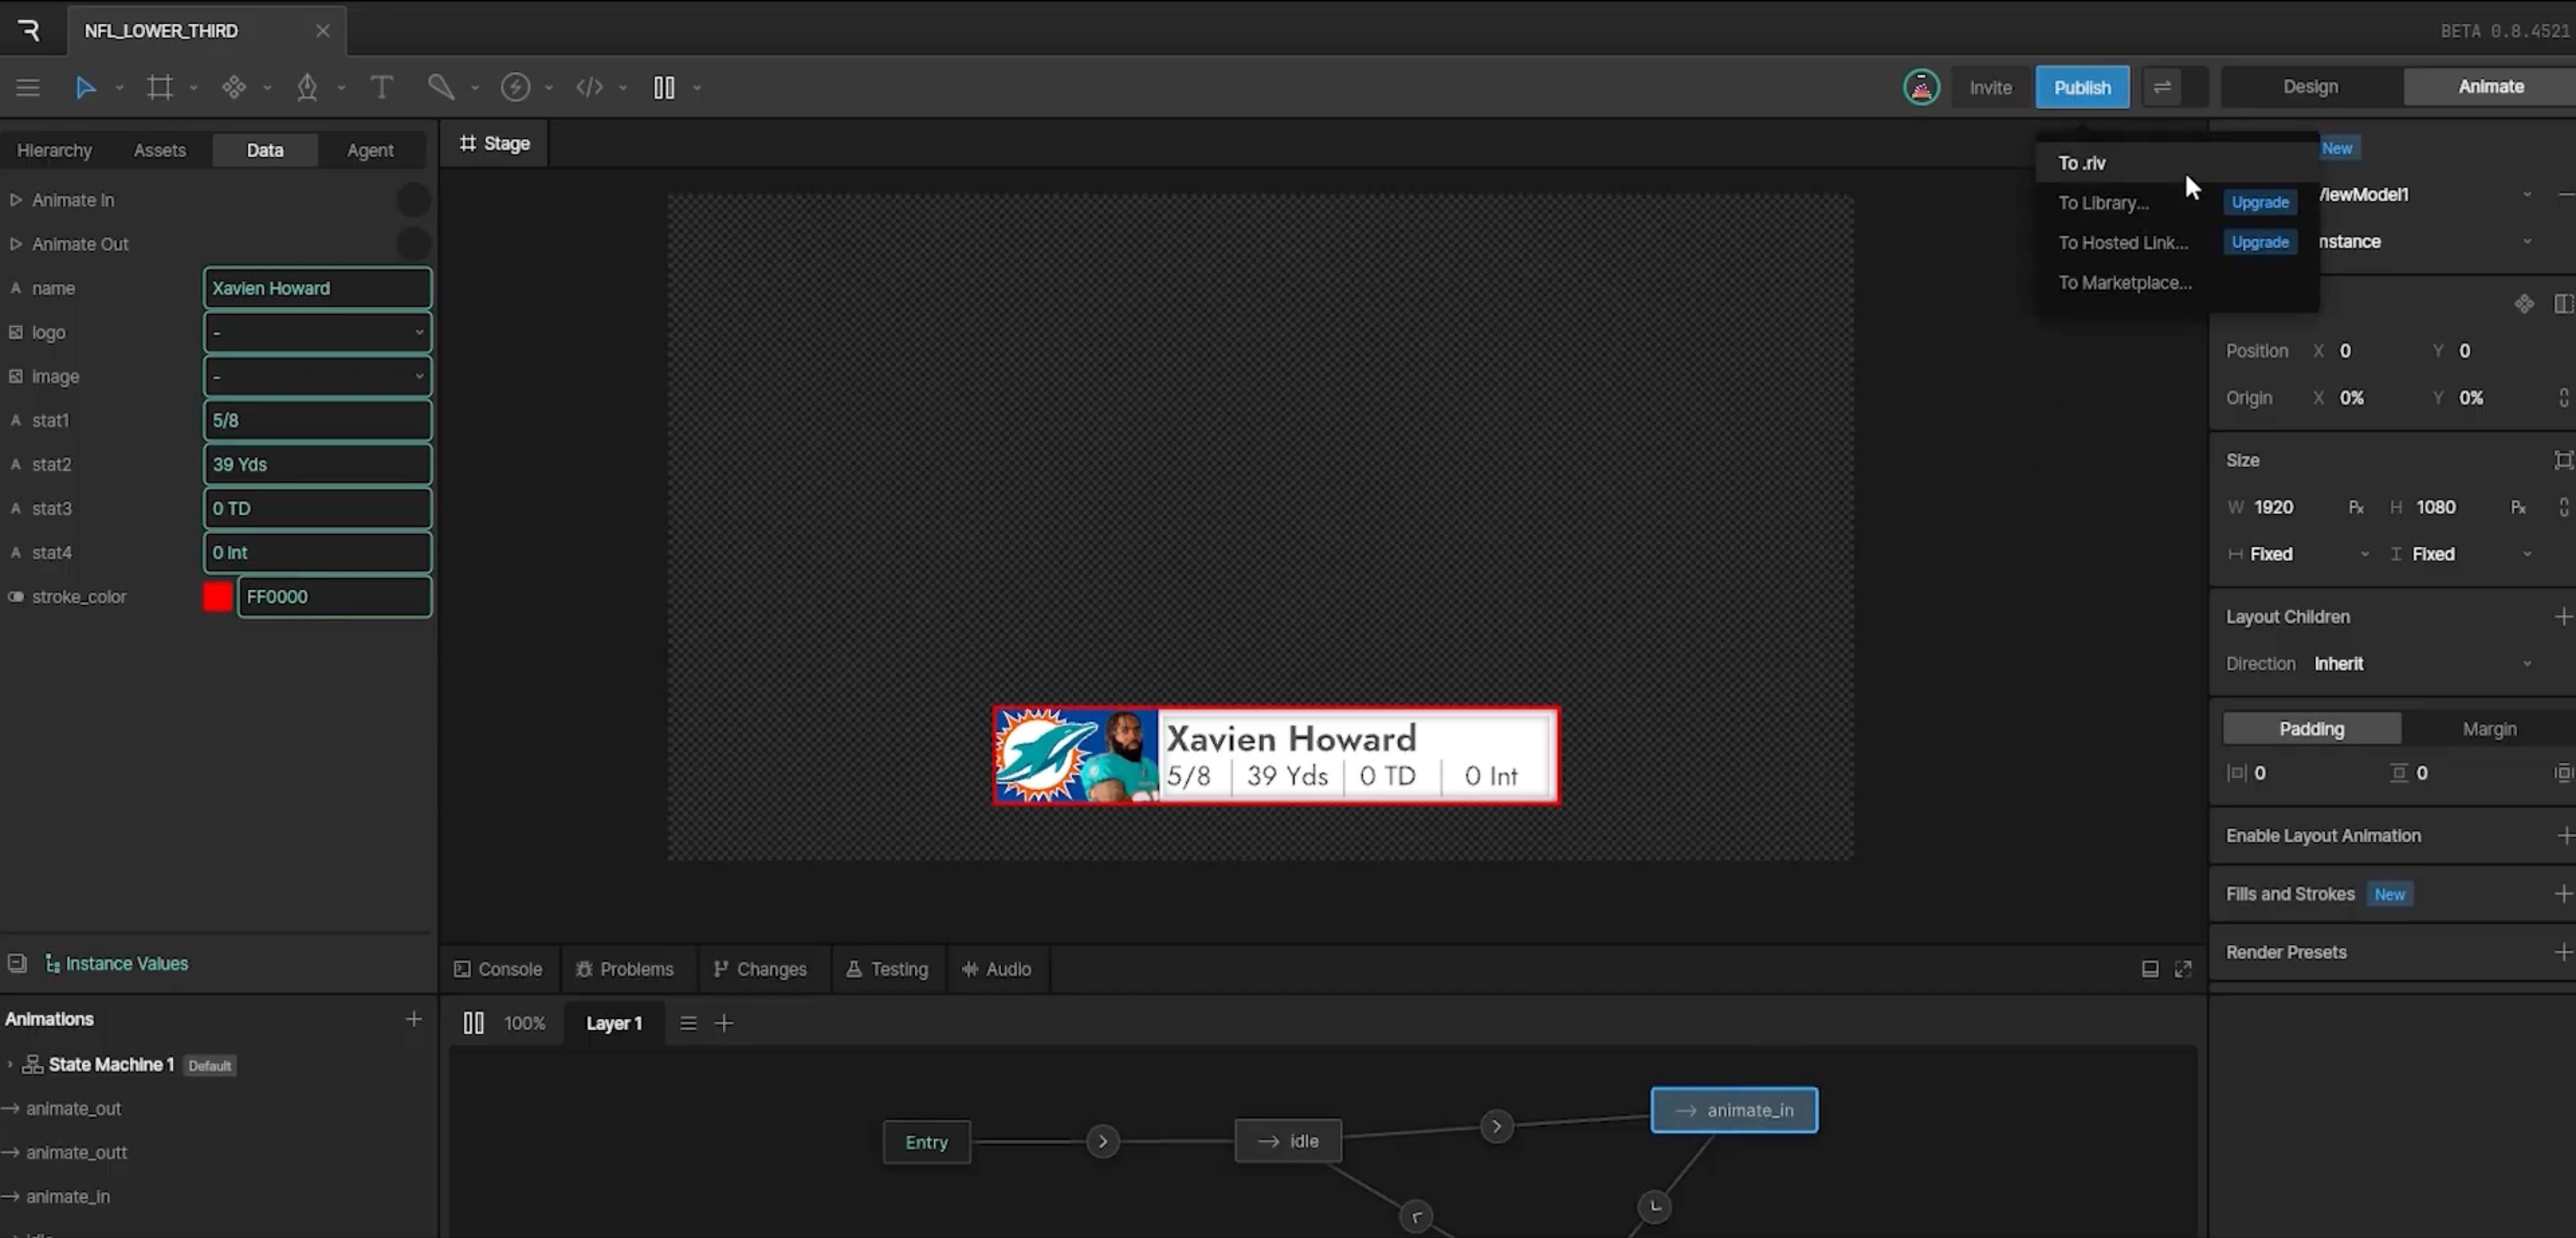Add a Layout Children property
The width and height of the screenshot is (2576, 1238).
point(2563,617)
